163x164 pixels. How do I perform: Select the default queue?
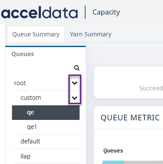click(x=46, y=141)
